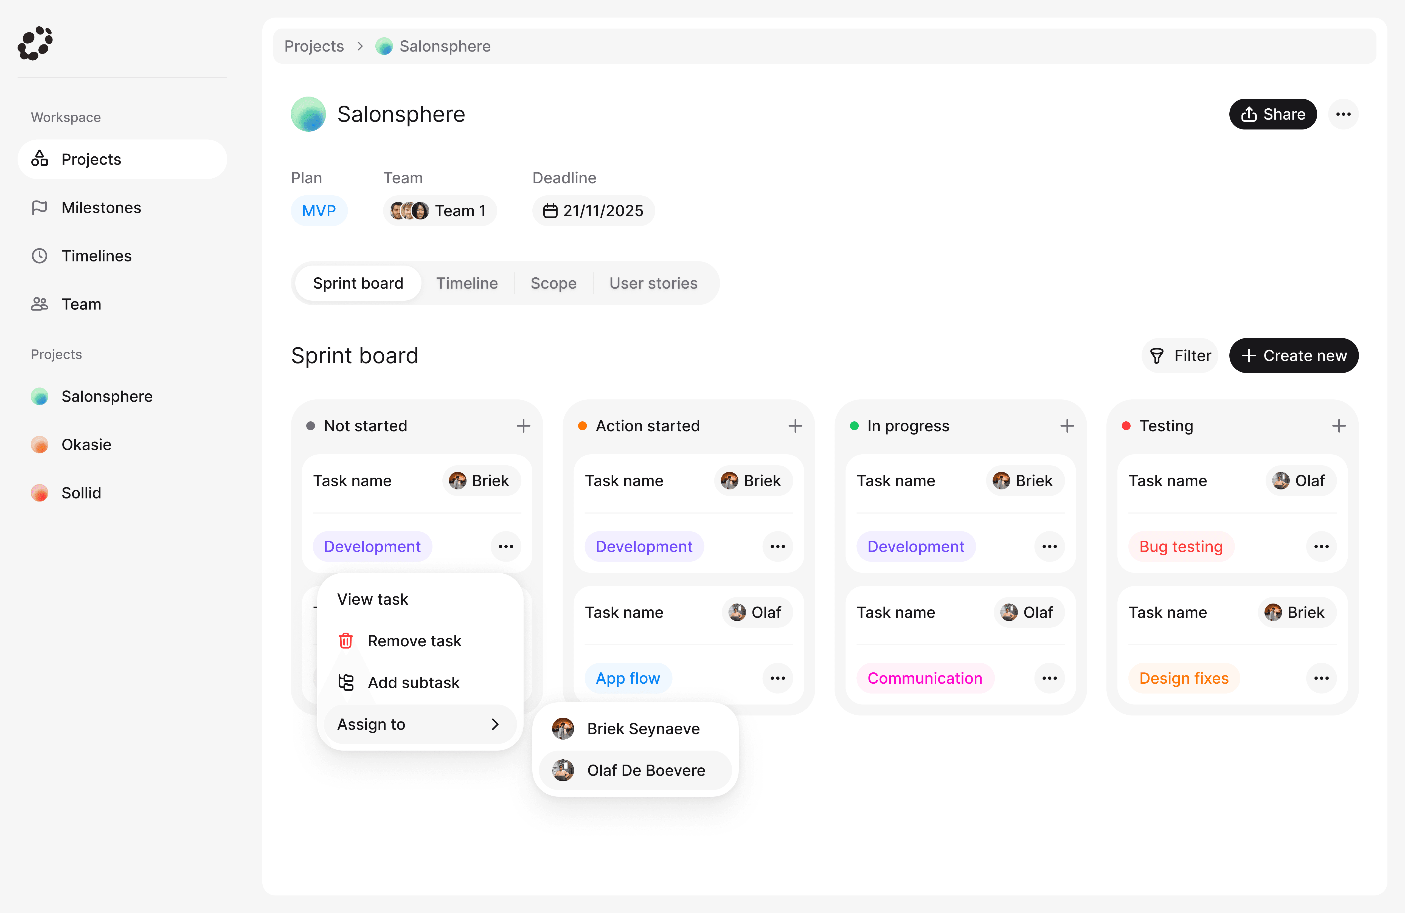Screen dimensions: 1405x913
Task: Click the Add subtask branch icon
Action: pos(346,682)
